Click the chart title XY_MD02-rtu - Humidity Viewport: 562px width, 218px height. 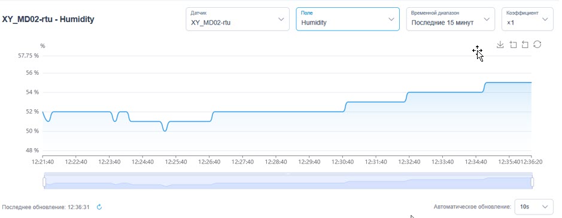[x=48, y=19]
